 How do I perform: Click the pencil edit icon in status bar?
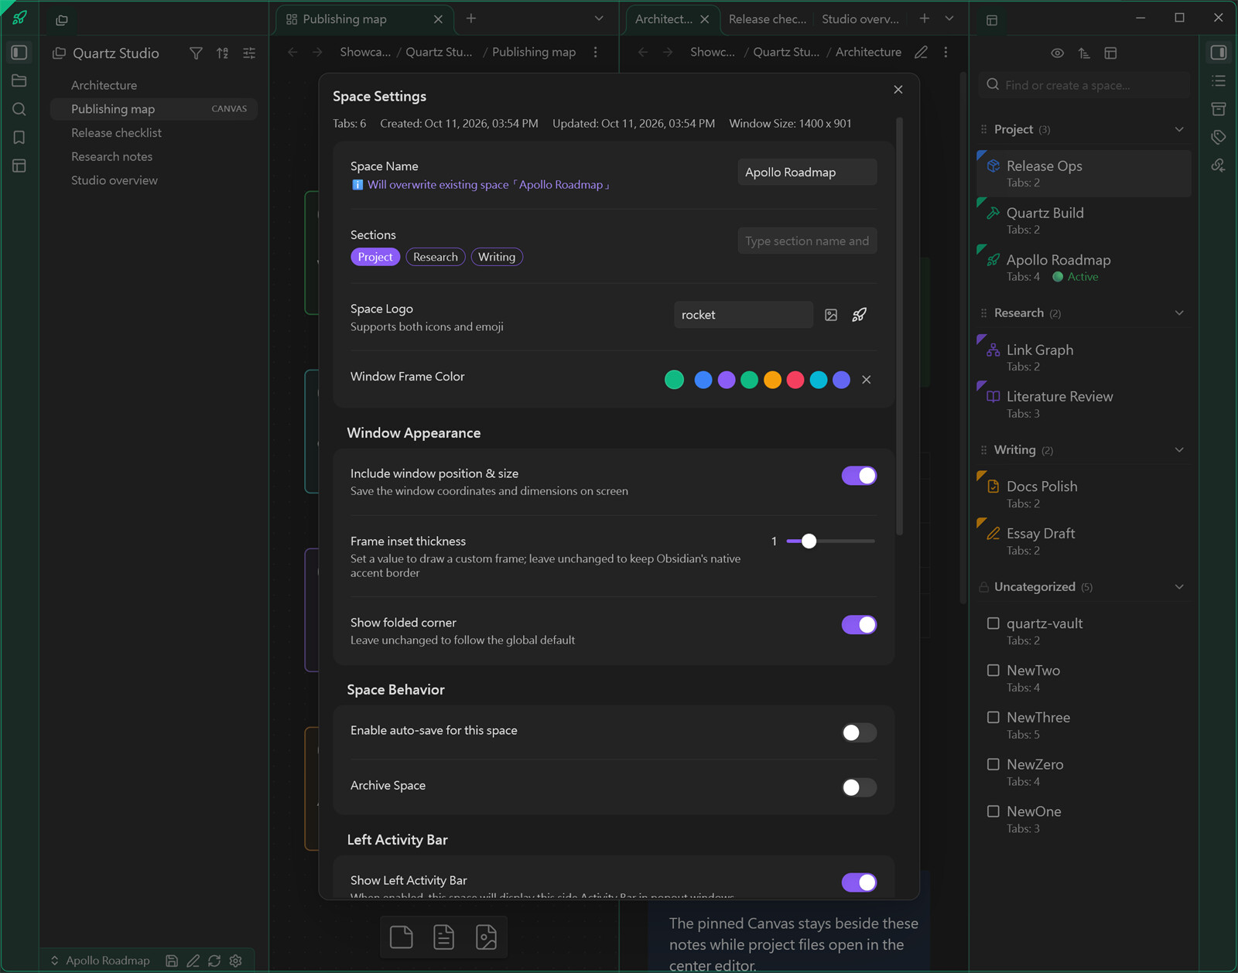(193, 961)
